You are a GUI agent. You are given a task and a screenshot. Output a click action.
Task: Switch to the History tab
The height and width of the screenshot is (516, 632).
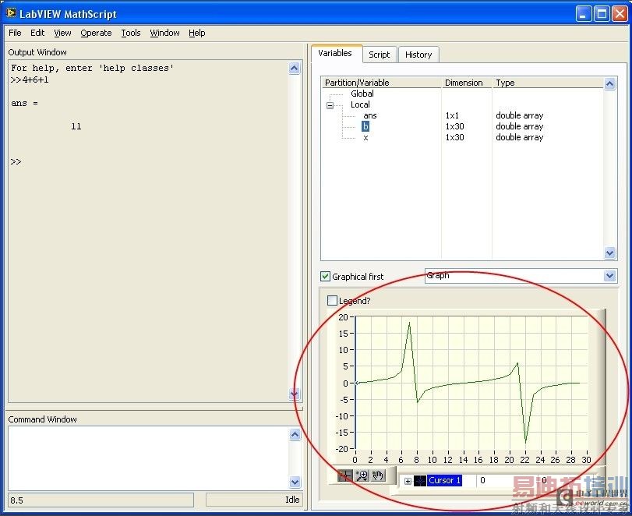418,55
